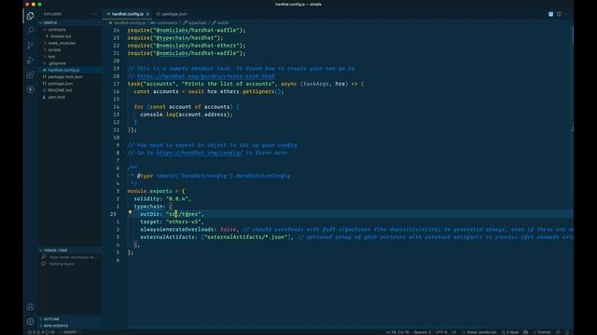Open the Extensions view
The width and height of the screenshot is (597, 335).
pos(30,74)
